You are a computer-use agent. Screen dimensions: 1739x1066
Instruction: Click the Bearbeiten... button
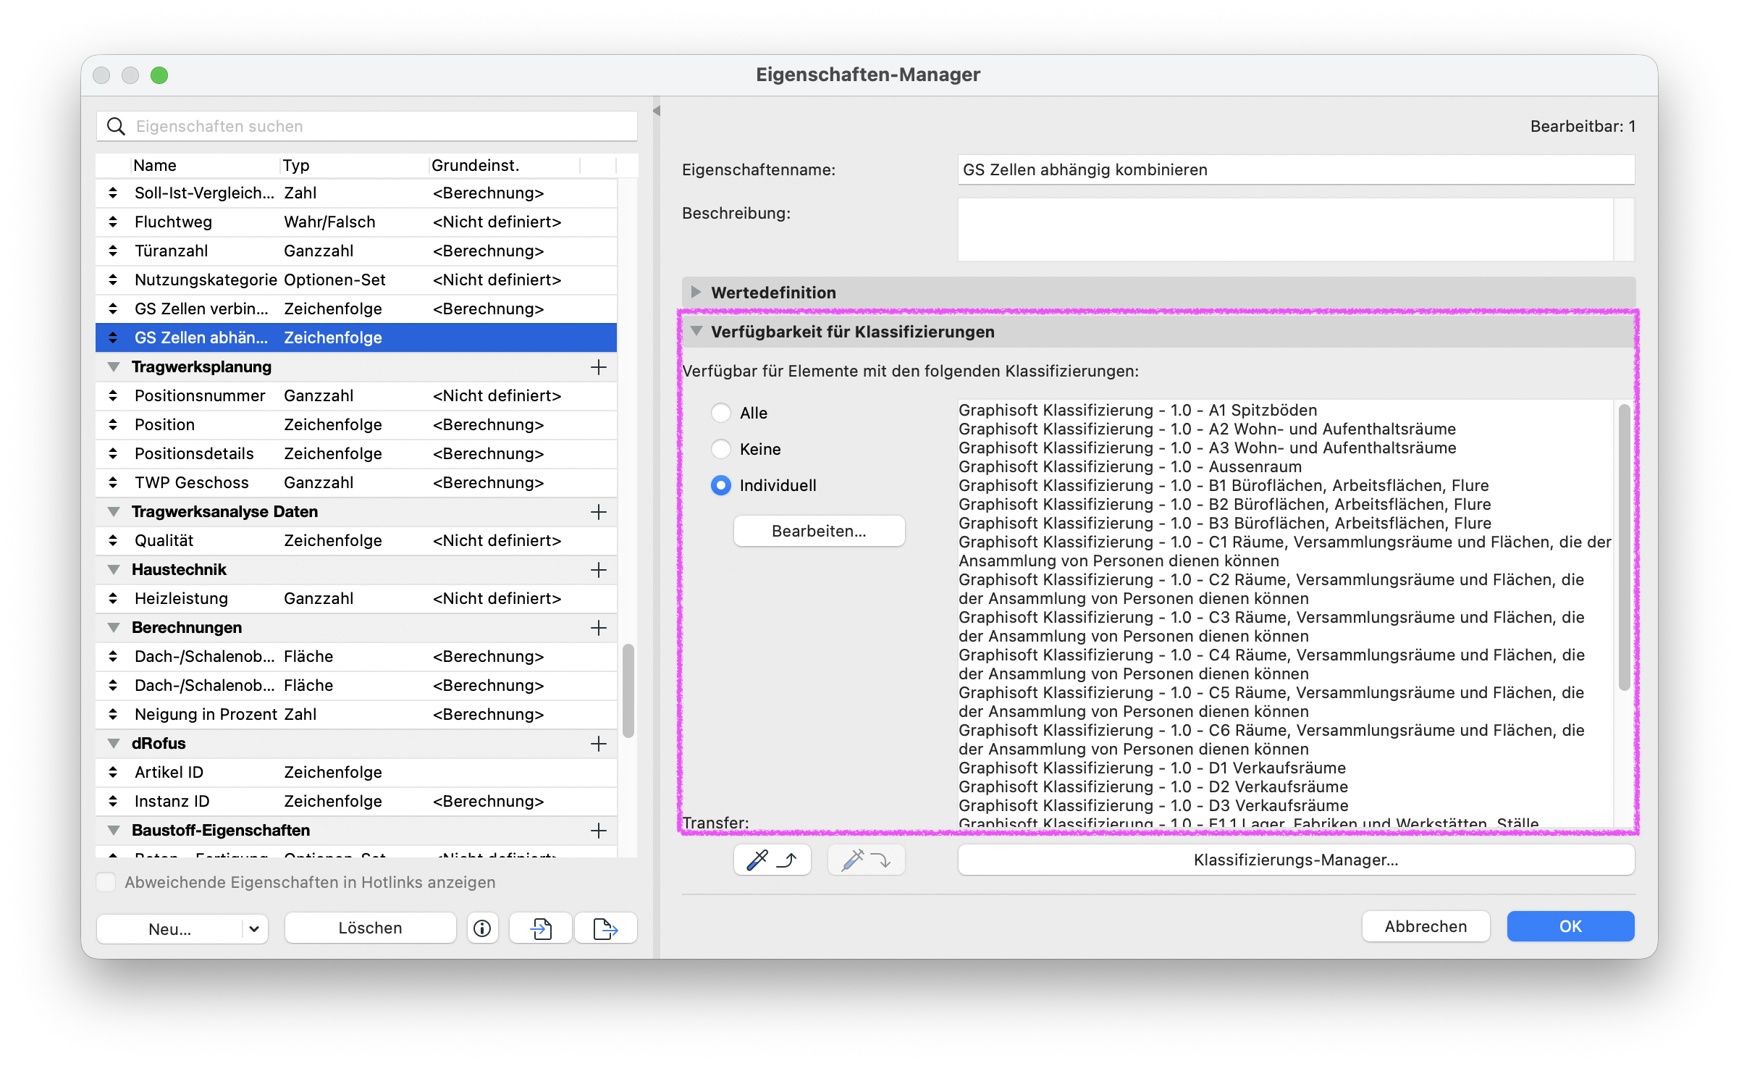[x=819, y=531]
